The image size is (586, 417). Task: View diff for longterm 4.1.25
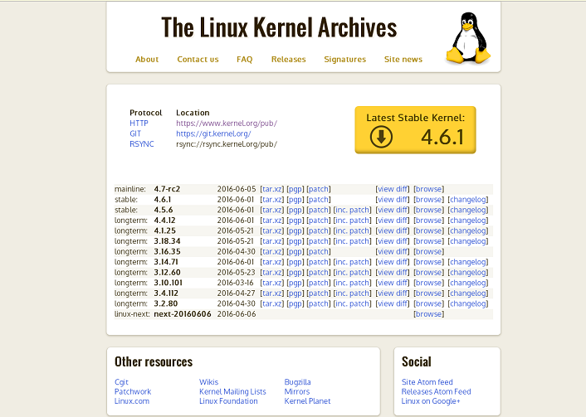(x=393, y=230)
